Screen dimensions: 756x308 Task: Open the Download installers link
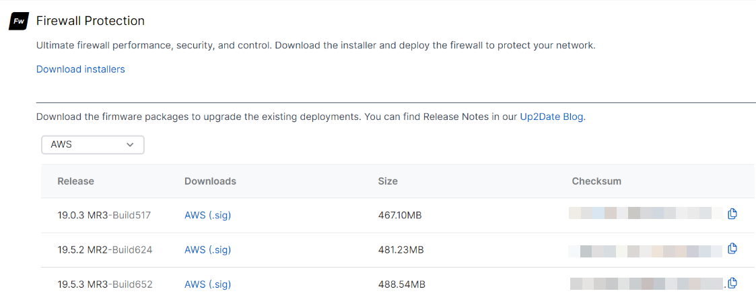tap(80, 69)
